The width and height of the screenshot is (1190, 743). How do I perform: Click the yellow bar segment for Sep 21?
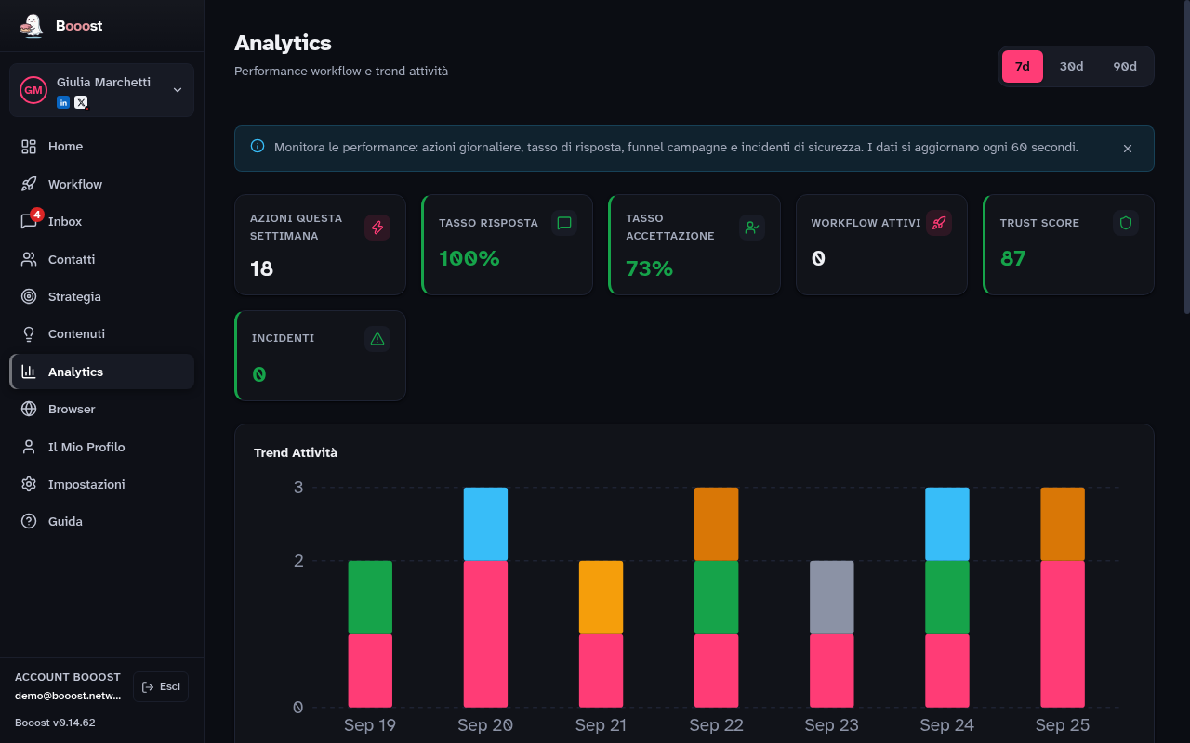[601, 597]
